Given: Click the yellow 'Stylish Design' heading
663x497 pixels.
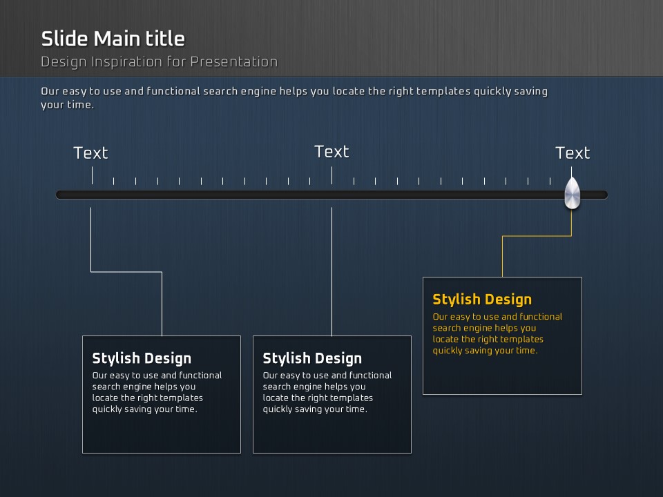Looking at the screenshot, I should click(x=482, y=299).
